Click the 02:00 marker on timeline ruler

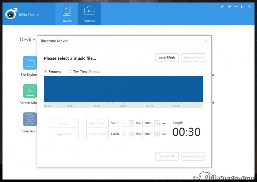point(150,106)
